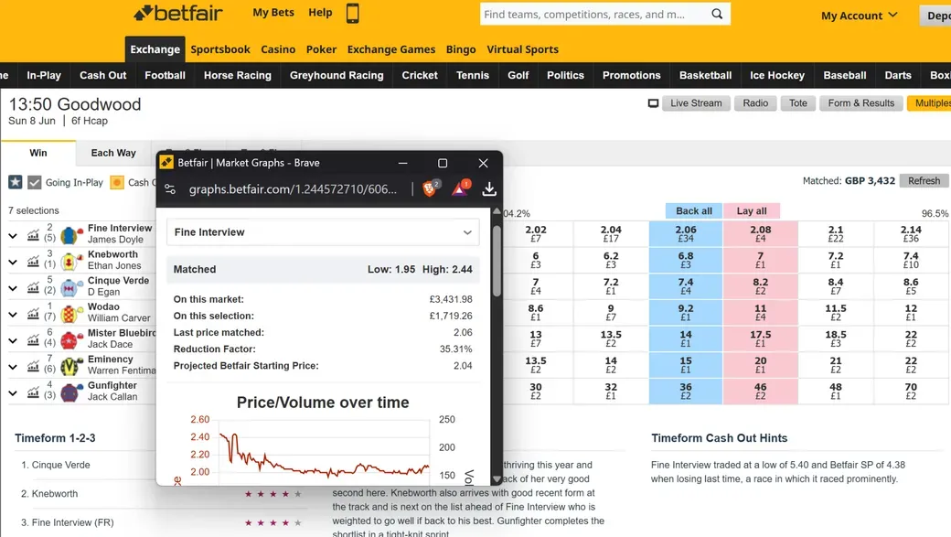
Task: Open site settings icon in popup address bar
Action: pyautogui.click(x=170, y=189)
